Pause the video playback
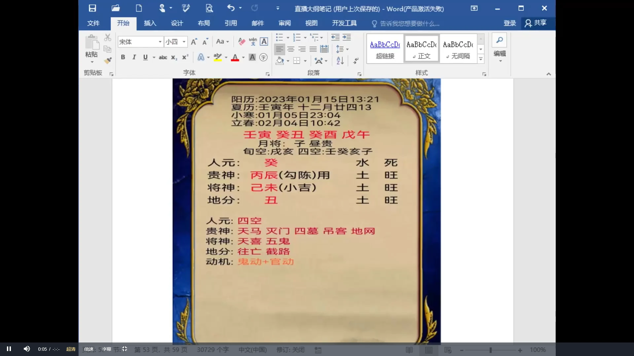This screenshot has height=356, width=634. [9, 349]
